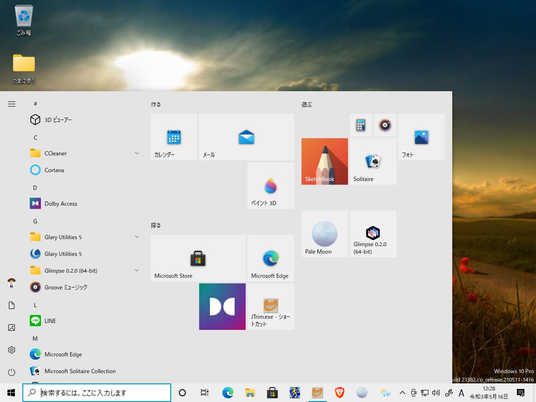Expand Glimpse 0.2.0 (64-bit) folder
536x402 pixels.
coord(84,270)
